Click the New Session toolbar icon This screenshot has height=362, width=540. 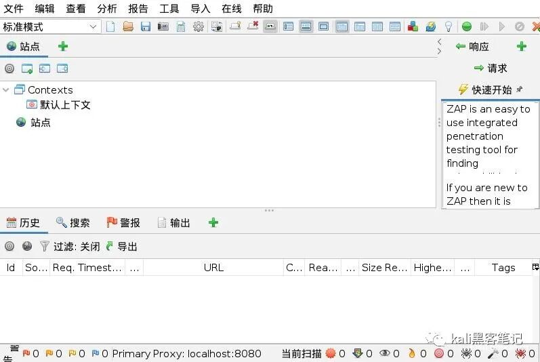pos(110,26)
